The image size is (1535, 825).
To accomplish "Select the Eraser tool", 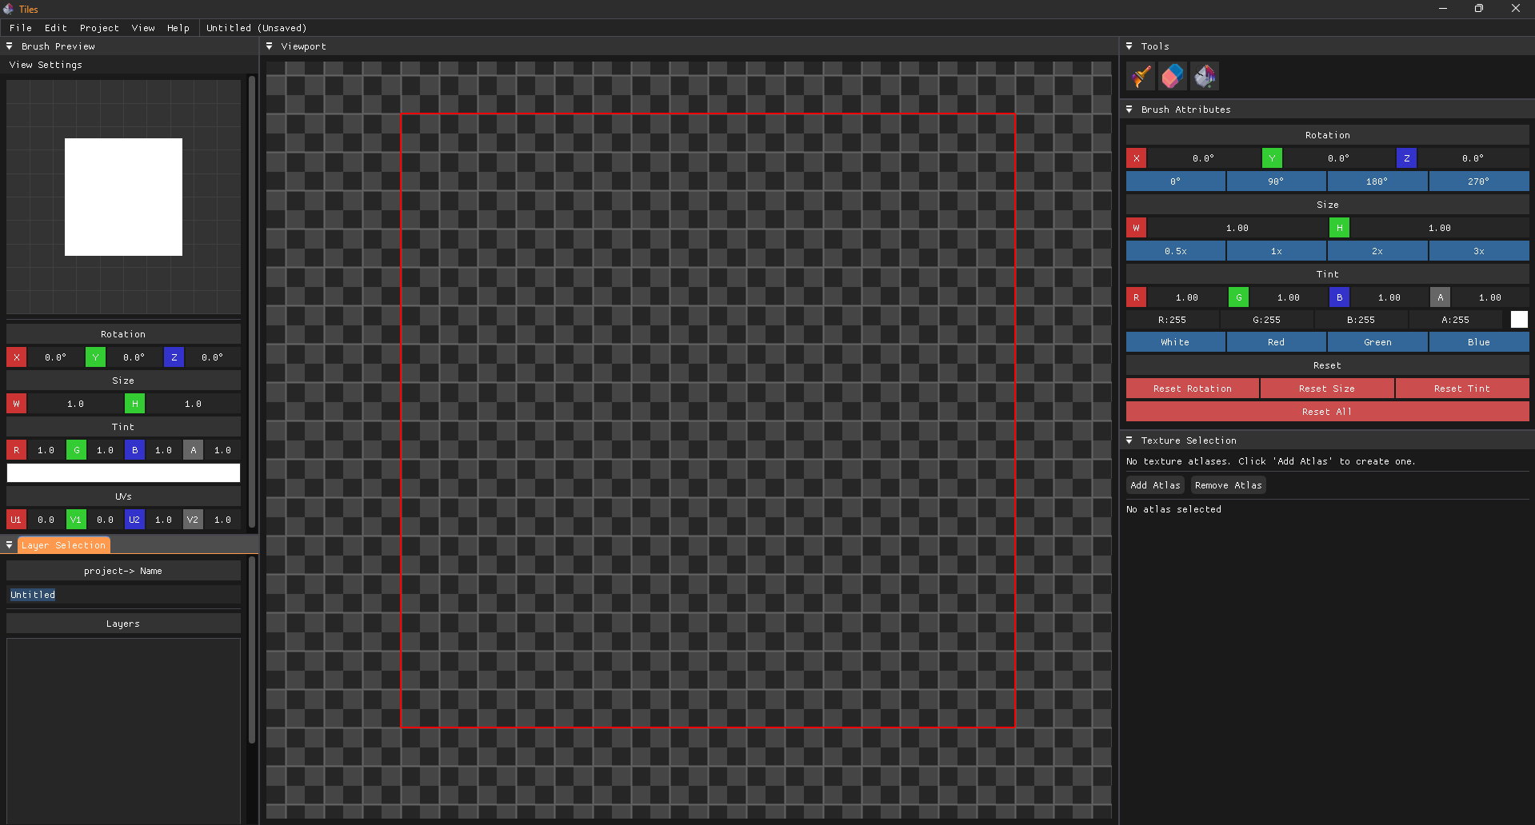I will tap(1172, 76).
